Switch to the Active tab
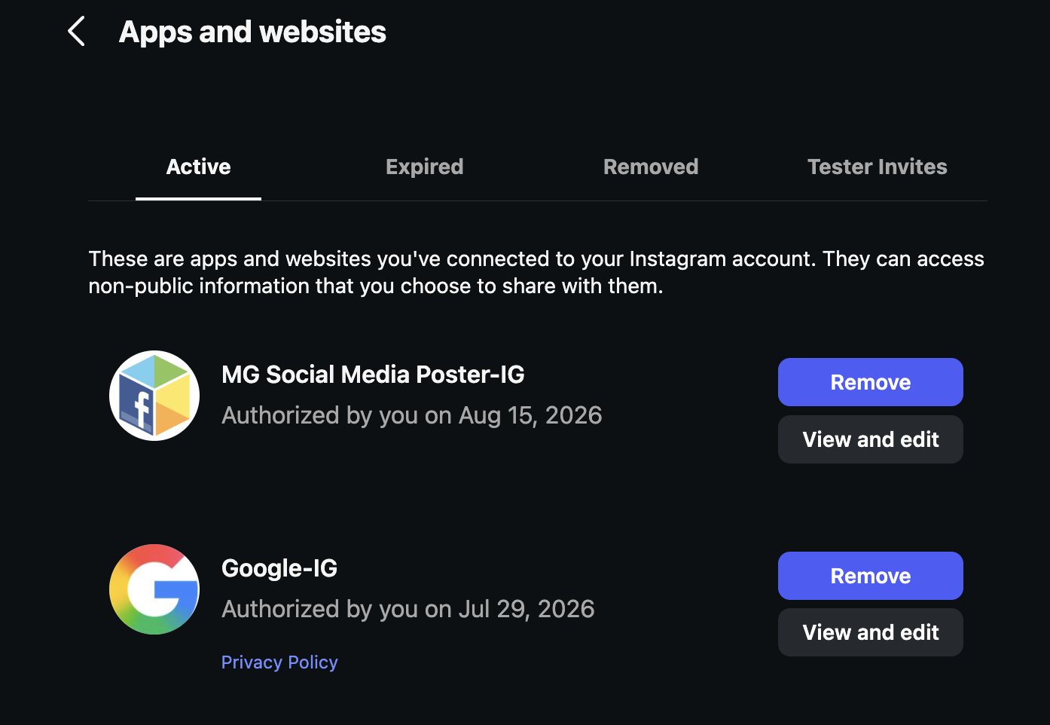The width and height of the screenshot is (1050, 725). [198, 167]
